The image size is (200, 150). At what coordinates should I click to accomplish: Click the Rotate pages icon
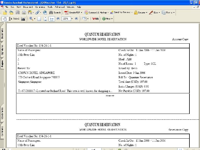pos(84,19)
